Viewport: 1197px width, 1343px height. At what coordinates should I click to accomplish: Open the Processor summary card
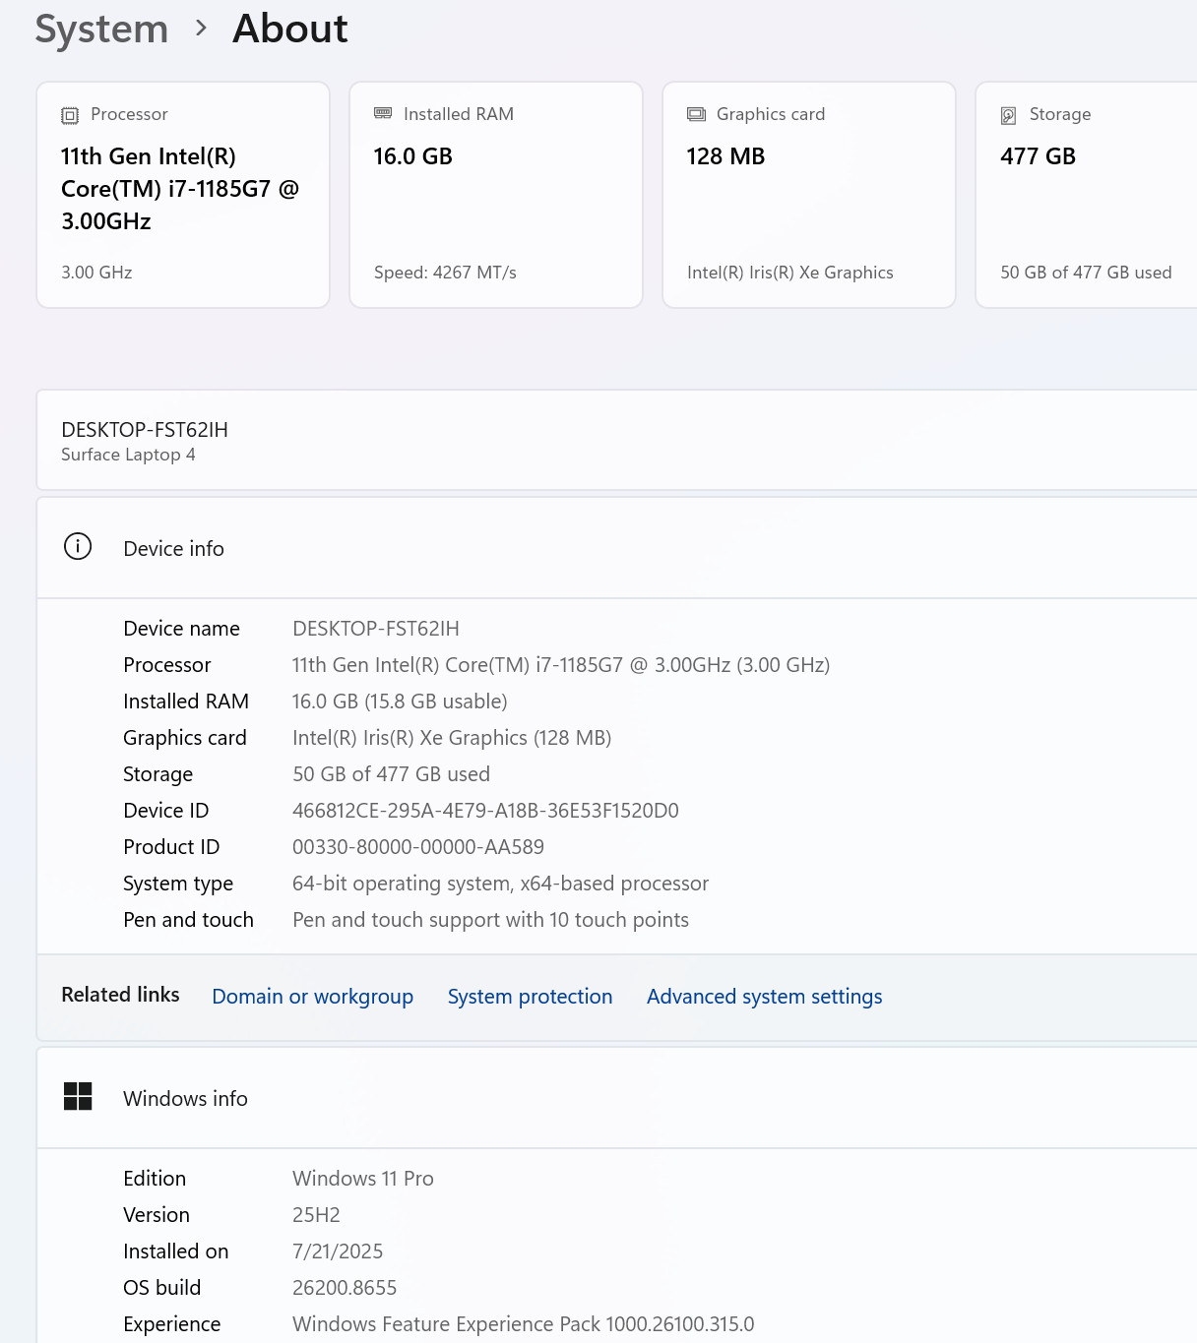pos(183,195)
